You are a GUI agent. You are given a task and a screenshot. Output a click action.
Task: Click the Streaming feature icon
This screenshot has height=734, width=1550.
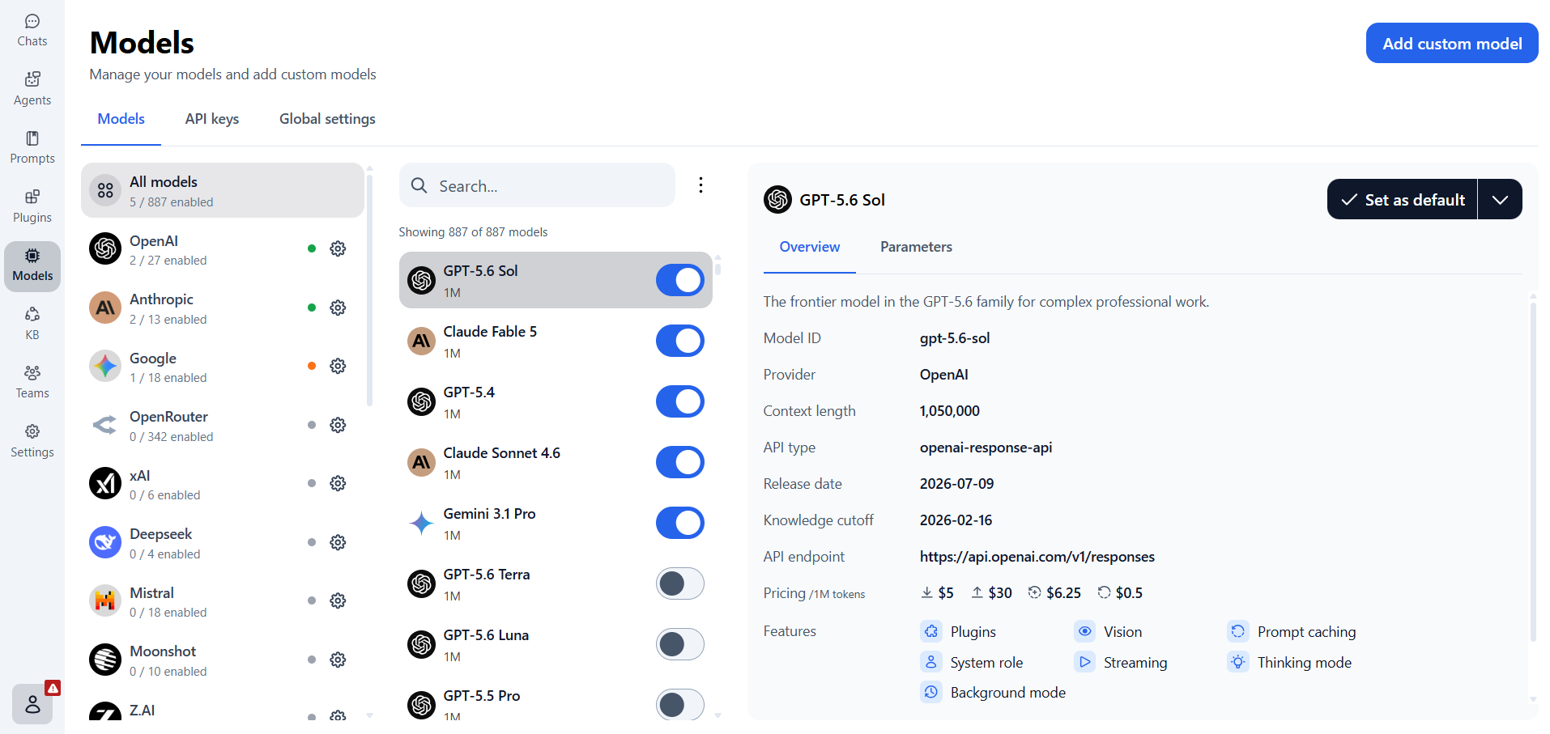coord(1085,662)
